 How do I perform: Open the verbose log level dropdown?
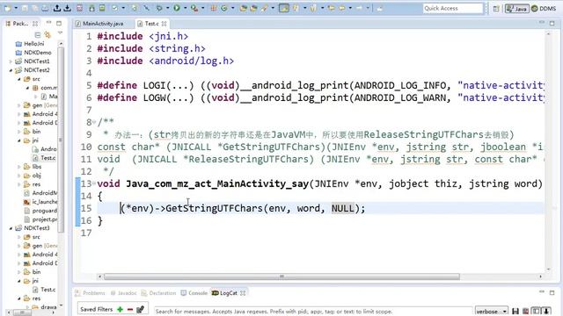pyautogui.click(x=491, y=311)
